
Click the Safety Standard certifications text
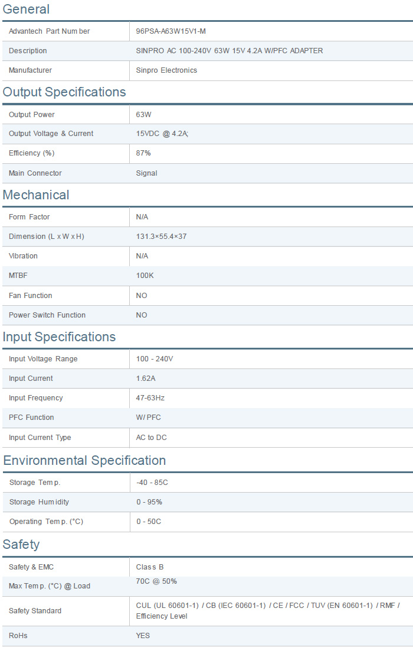(x=267, y=610)
